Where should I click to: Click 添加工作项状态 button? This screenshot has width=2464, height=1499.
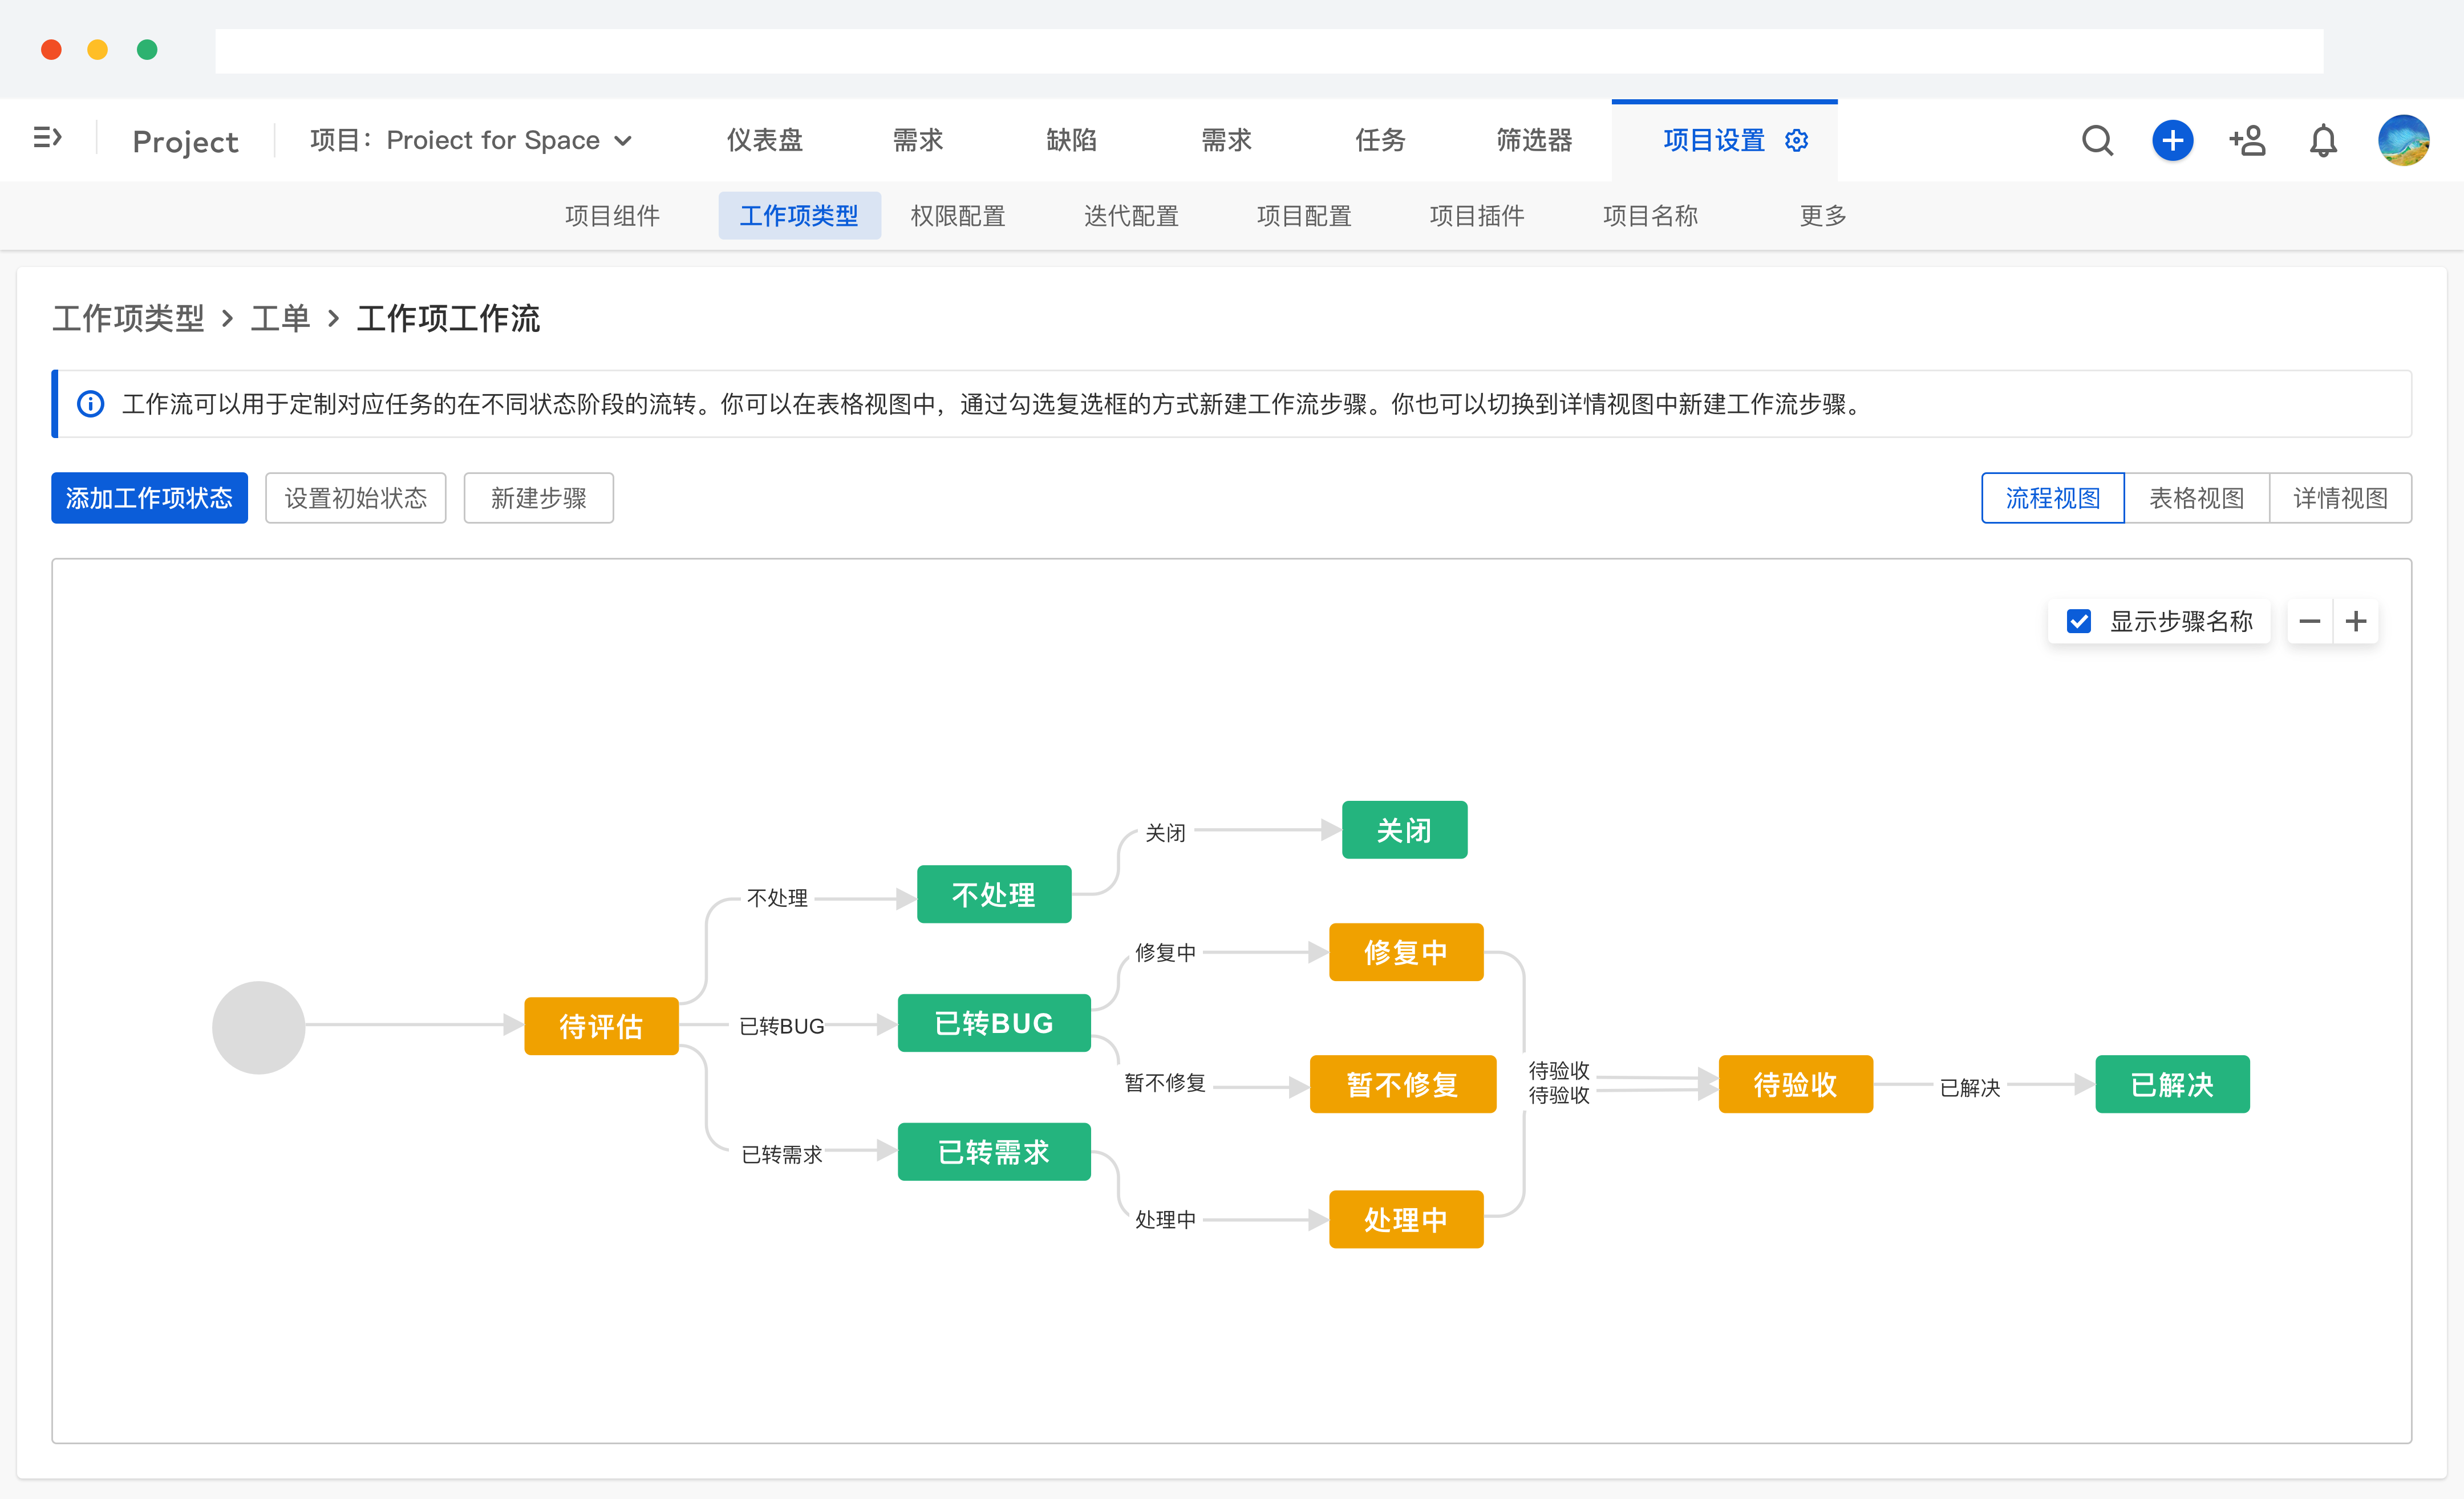click(x=149, y=498)
